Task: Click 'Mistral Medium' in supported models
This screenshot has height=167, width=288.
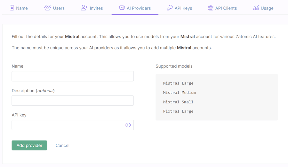Action: click(x=180, y=93)
